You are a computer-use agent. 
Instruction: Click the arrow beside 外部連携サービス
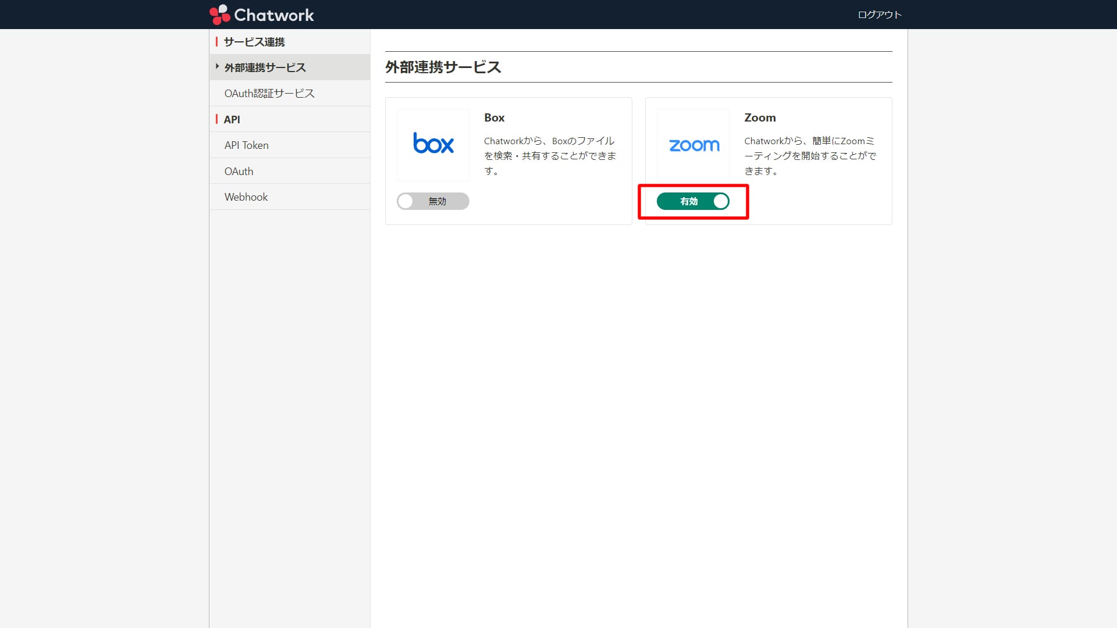pyautogui.click(x=217, y=67)
